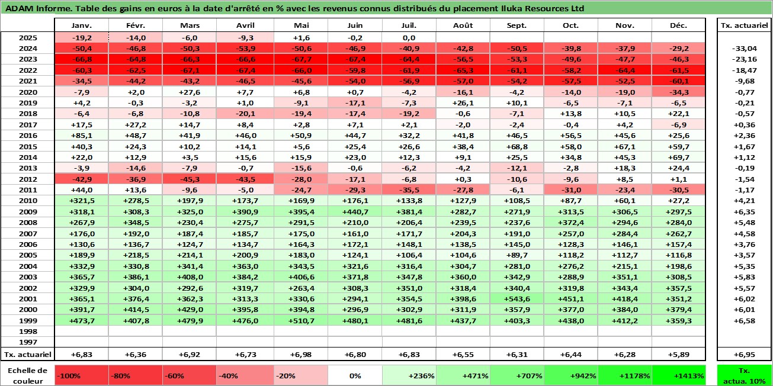Select the 2025 year row label
This screenshot has height=386, width=773.
point(28,37)
